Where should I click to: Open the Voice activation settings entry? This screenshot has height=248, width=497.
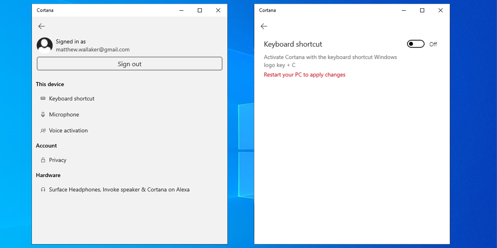(x=68, y=131)
